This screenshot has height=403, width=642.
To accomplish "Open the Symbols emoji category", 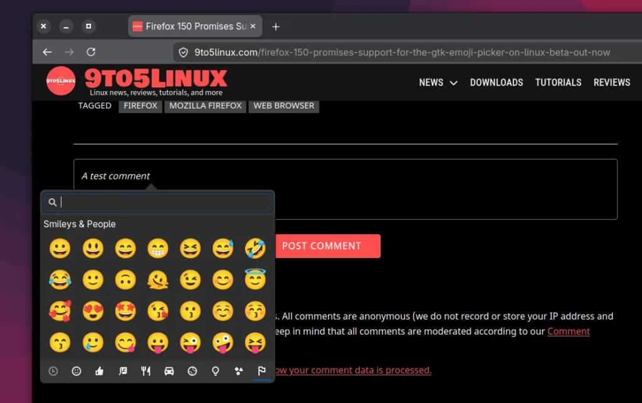I will click(x=238, y=371).
